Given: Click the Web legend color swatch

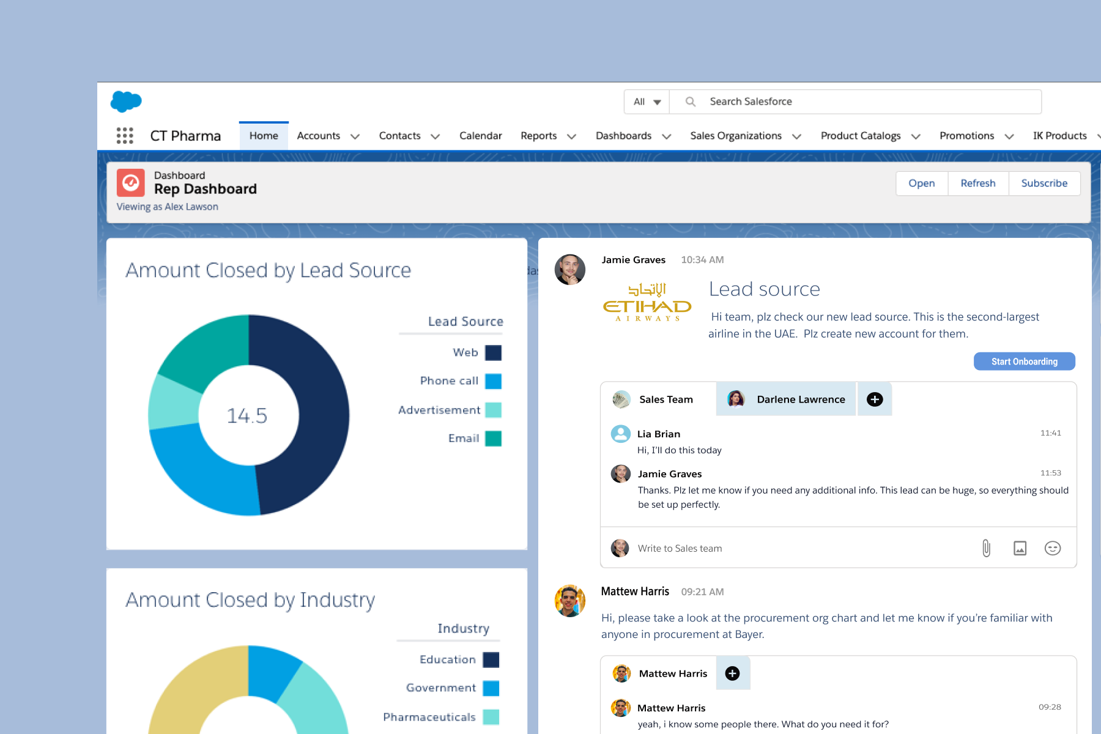Looking at the screenshot, I should coord(493,353).
